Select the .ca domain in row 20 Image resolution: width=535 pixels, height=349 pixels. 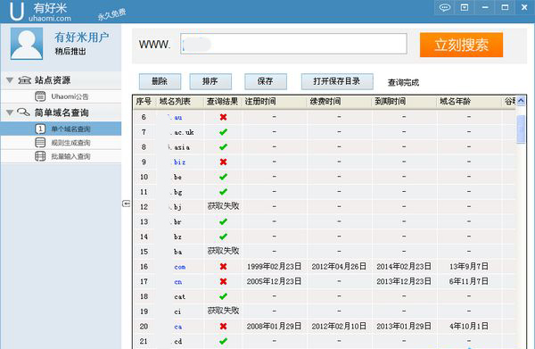pos(177,327)
